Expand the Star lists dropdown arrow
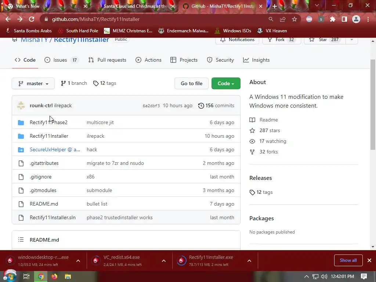This screenshot has width=376, height=282. 352,40
